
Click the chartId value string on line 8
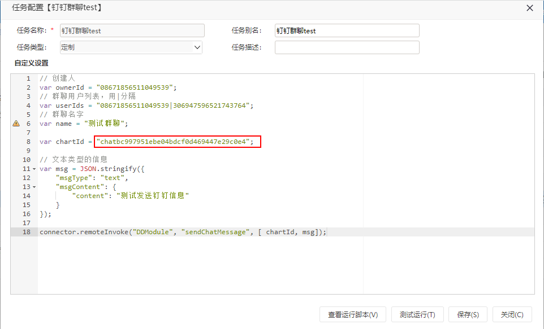click(173, 141)
